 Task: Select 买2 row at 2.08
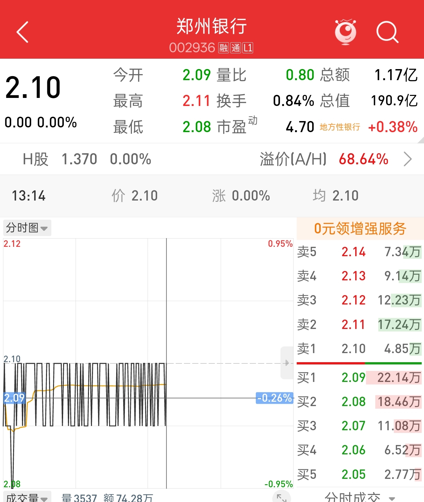tap(360, 402)
